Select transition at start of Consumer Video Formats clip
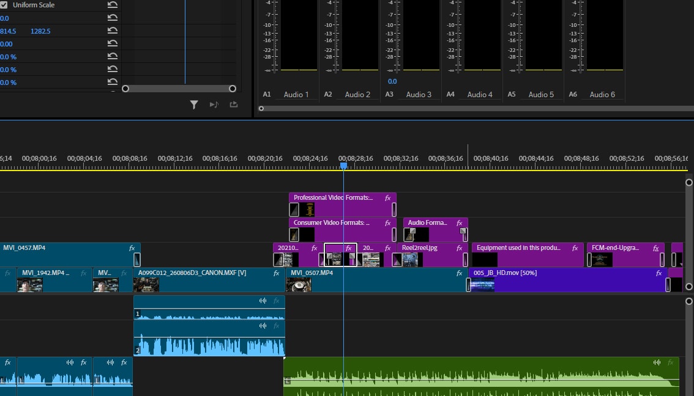 click(x=294, y=235)
